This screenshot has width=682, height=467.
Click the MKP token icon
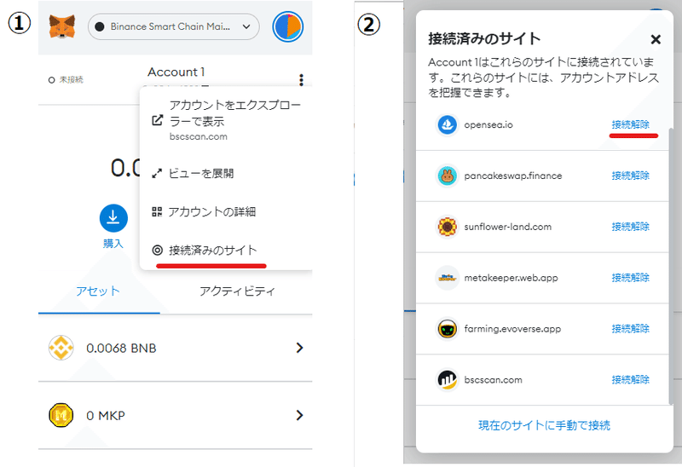[61, 415]
